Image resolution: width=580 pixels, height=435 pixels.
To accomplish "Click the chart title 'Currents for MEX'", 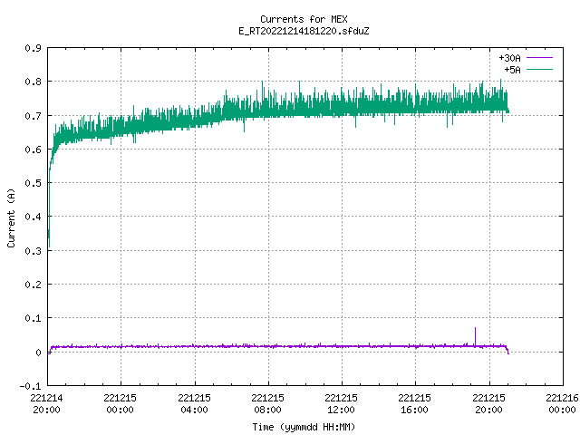I will tap(304, 19).
